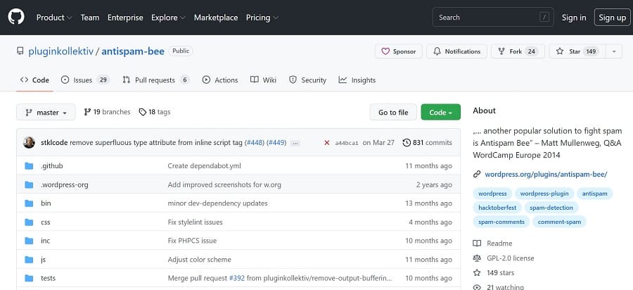Open the tests folder icon
This screenshot has height=290, width=633.
tap(29, 278)
